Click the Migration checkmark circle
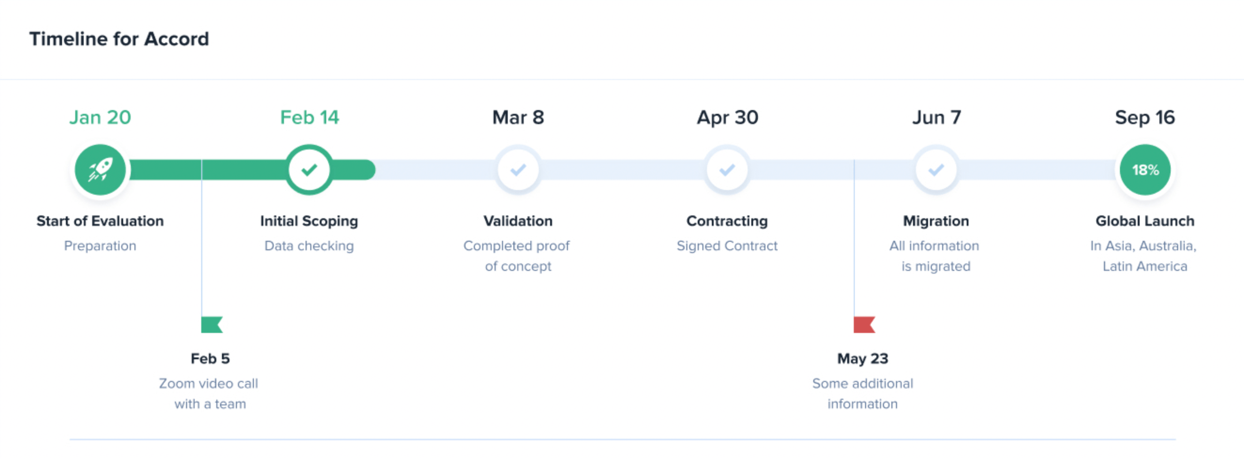The height and width of the screenshot is (459, 1244). tap(936, 170)
